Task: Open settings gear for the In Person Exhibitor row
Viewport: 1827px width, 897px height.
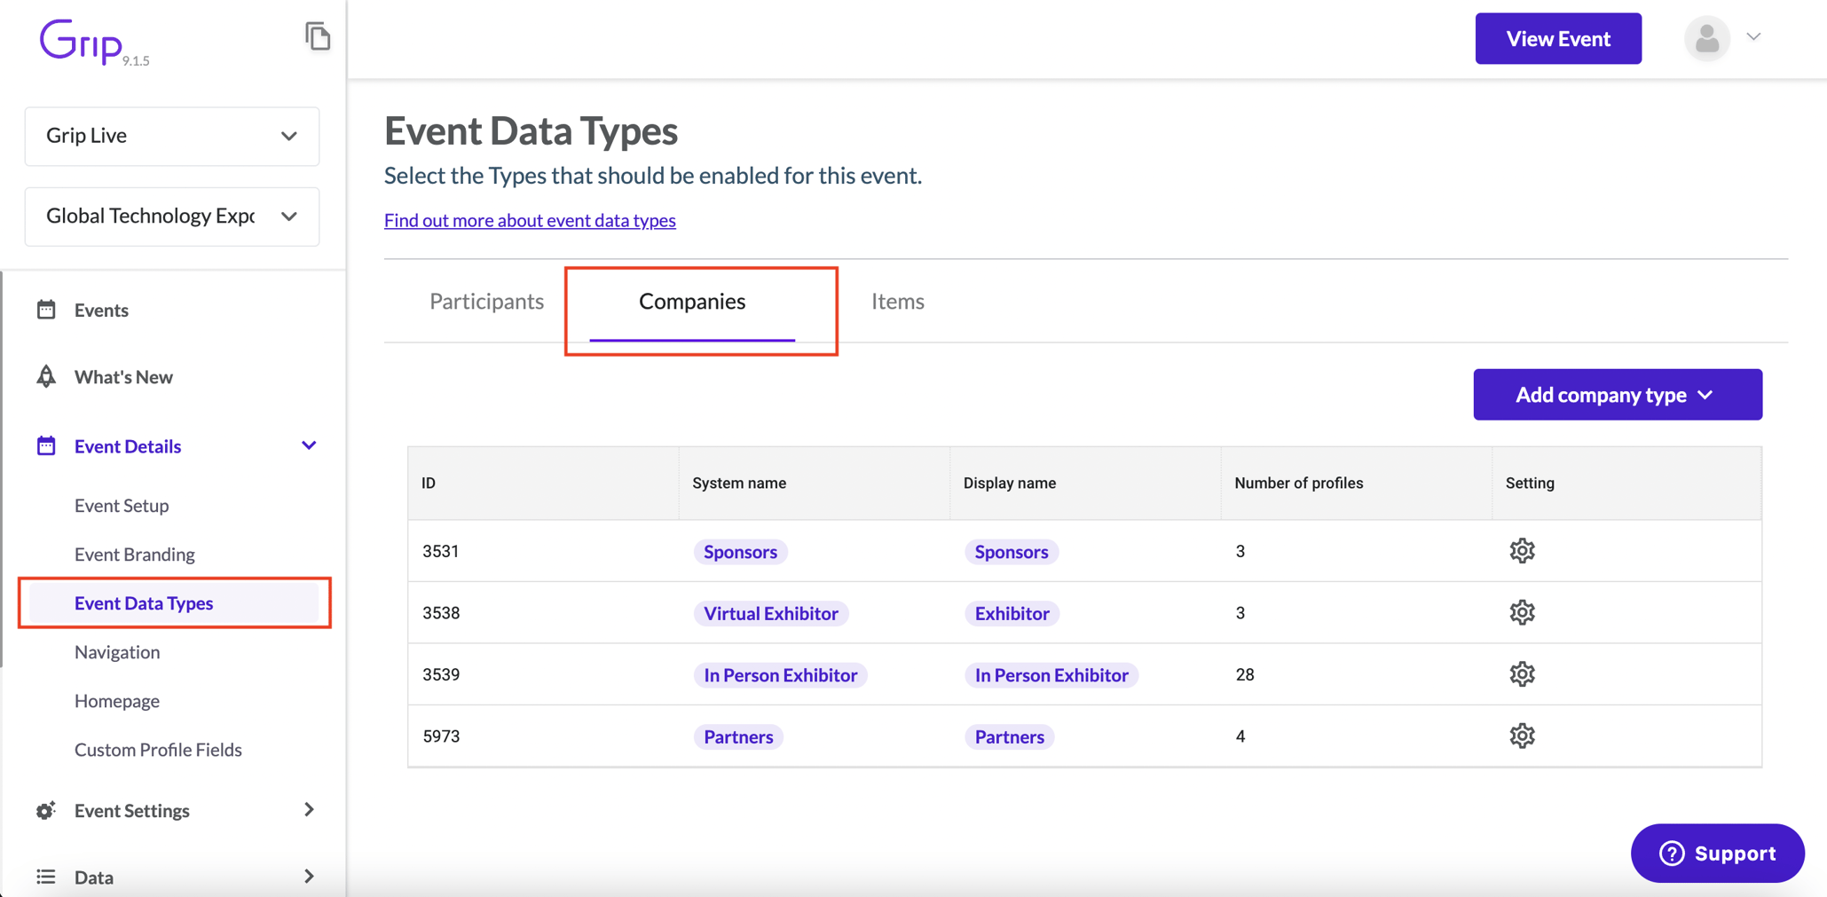Action: (x=1521, y=673)
